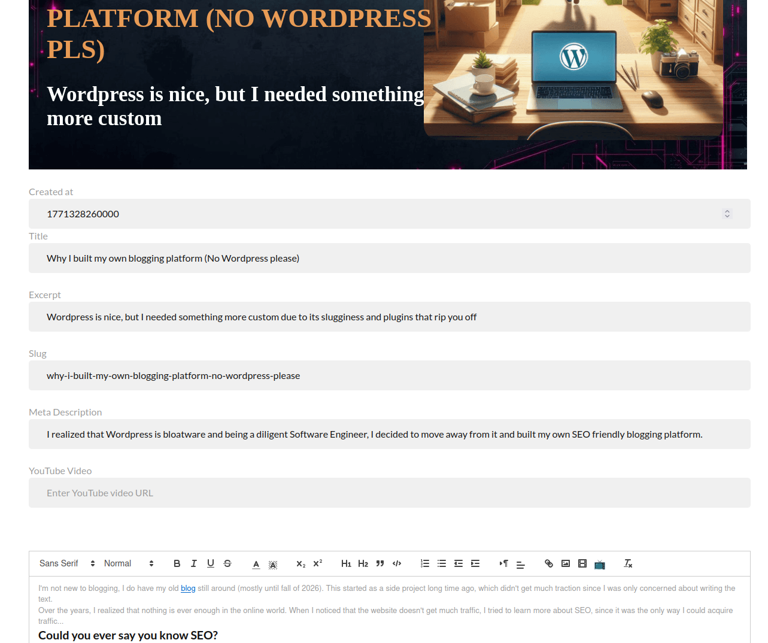This screenshot has width=768, height=643.
Task: Toggle blockquote formatting
Action: point(380,563)
